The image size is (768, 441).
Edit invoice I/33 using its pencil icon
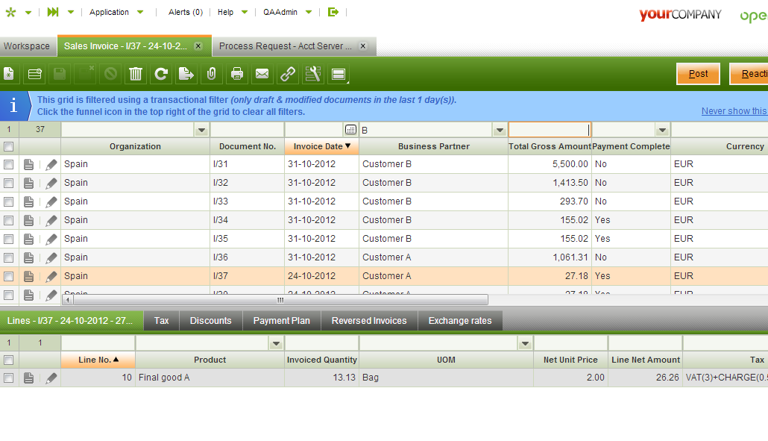[51, 201]
